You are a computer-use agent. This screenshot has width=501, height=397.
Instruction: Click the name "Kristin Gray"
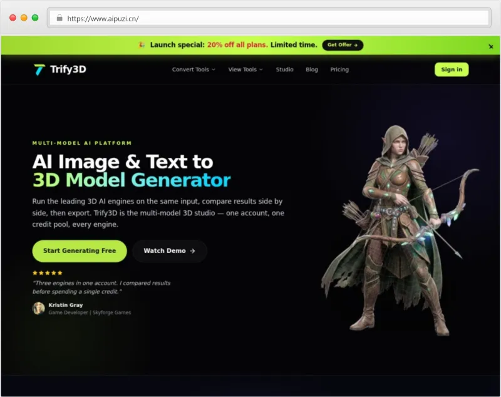tap(66, 305)
